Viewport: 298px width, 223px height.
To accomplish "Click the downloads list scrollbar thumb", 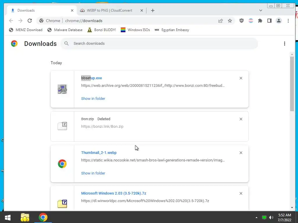I will pyautogui.click(x=292, y=84).
